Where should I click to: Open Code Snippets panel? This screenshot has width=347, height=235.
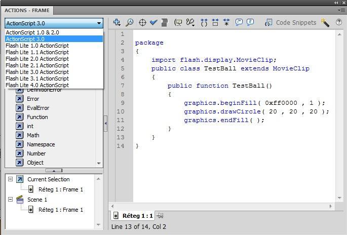[296, 23]
